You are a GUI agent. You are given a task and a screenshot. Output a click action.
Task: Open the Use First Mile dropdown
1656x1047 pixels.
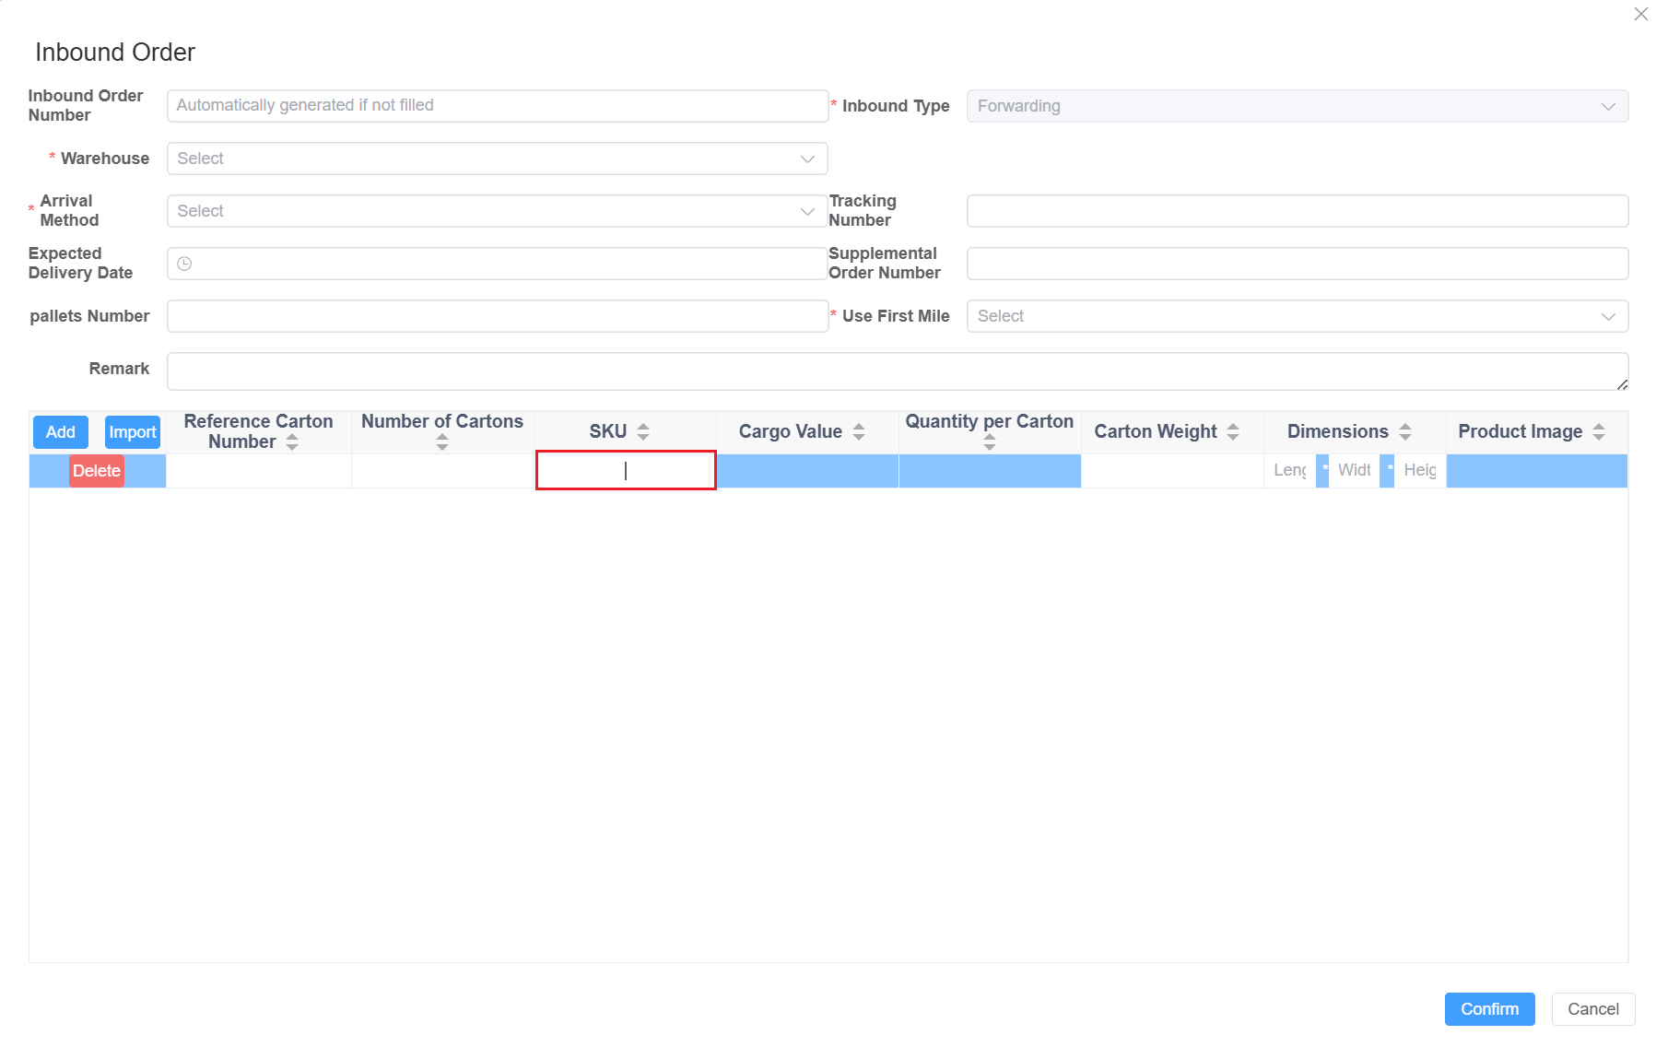pos(1297,316)
